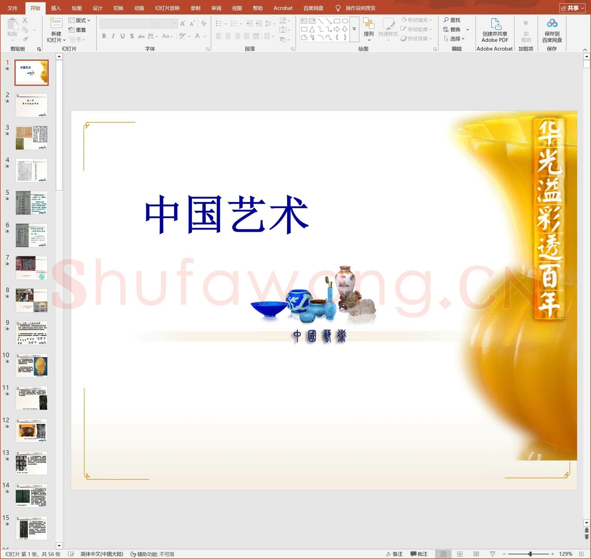Click the Find (查找) magnifier
This screenshot has height=559, width=591.
tap(446, 20)
